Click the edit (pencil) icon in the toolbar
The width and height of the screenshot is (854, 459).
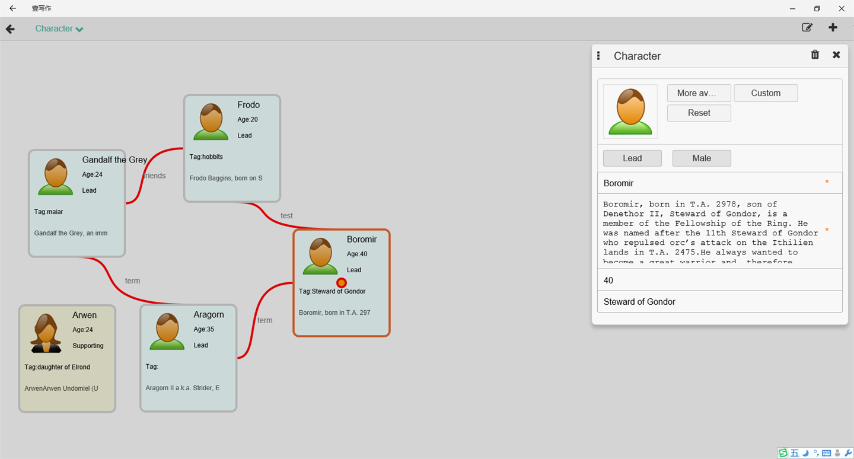point(807,27)
